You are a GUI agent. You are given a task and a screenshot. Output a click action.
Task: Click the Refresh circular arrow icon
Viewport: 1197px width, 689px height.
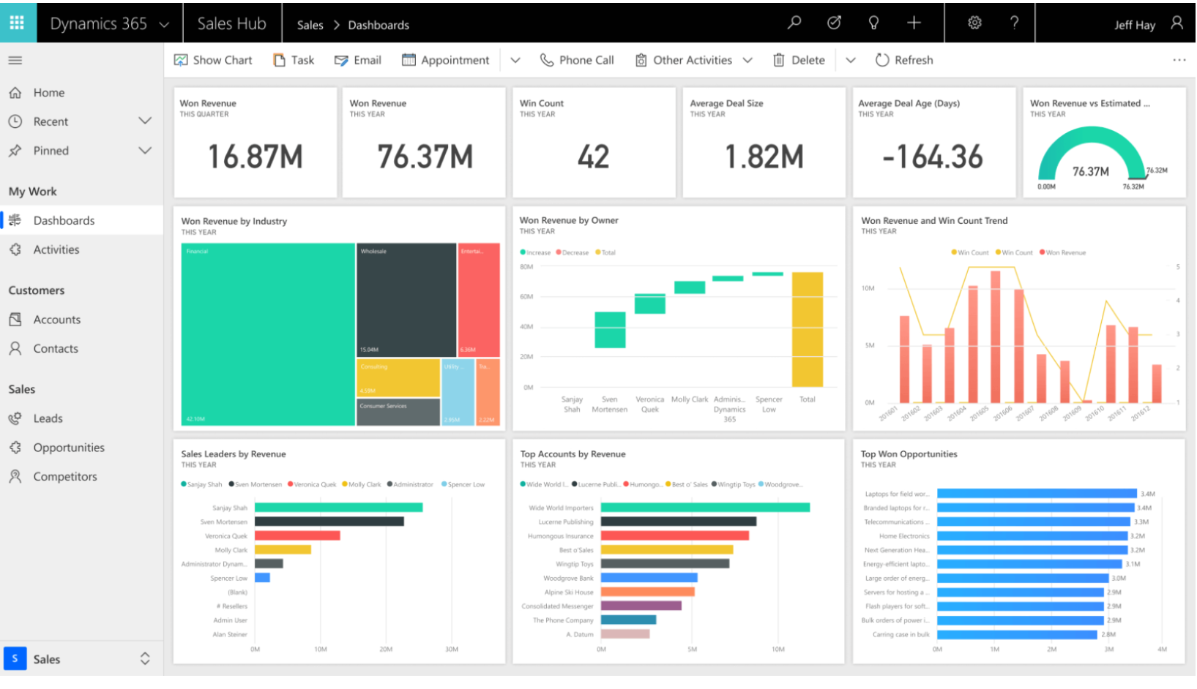[x=882, y=60]
